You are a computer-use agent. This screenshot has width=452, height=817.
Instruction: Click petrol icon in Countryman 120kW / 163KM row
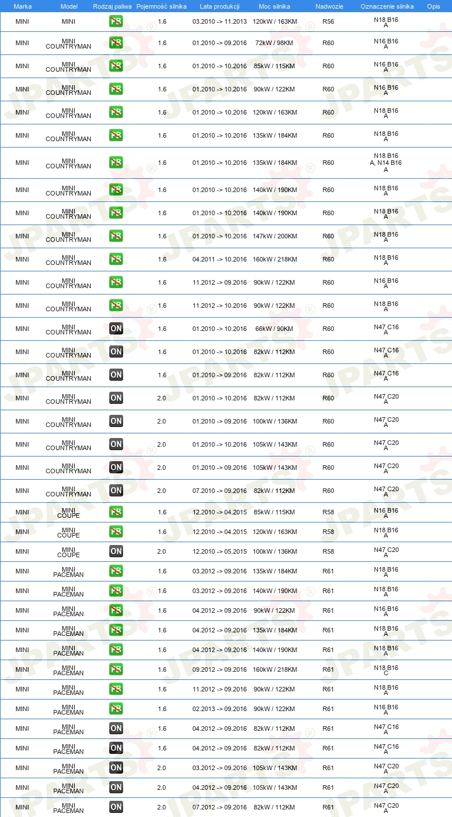116,112
